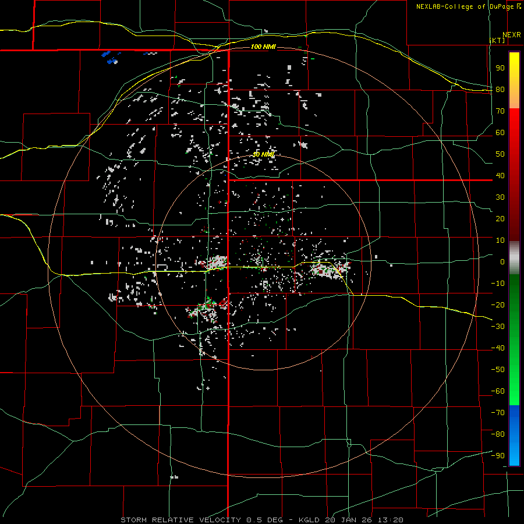Click the -10 value on velocity scale
Screen dimensions: 524x524
pos(498,284)
